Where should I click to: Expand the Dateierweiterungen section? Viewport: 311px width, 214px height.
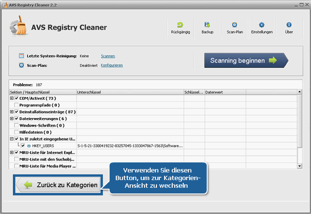tap(11, 118)
